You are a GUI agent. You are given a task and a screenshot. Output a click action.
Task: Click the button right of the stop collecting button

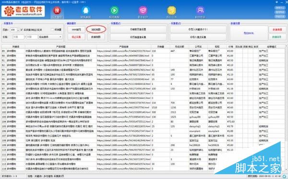click(x=96, y=37)
